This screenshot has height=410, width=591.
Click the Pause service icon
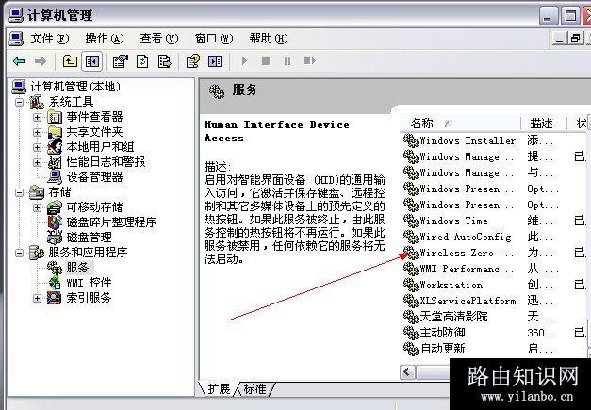pos(287,60)
